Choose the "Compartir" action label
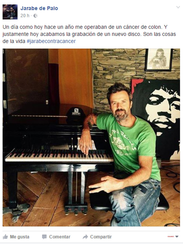 click(101, 237)
